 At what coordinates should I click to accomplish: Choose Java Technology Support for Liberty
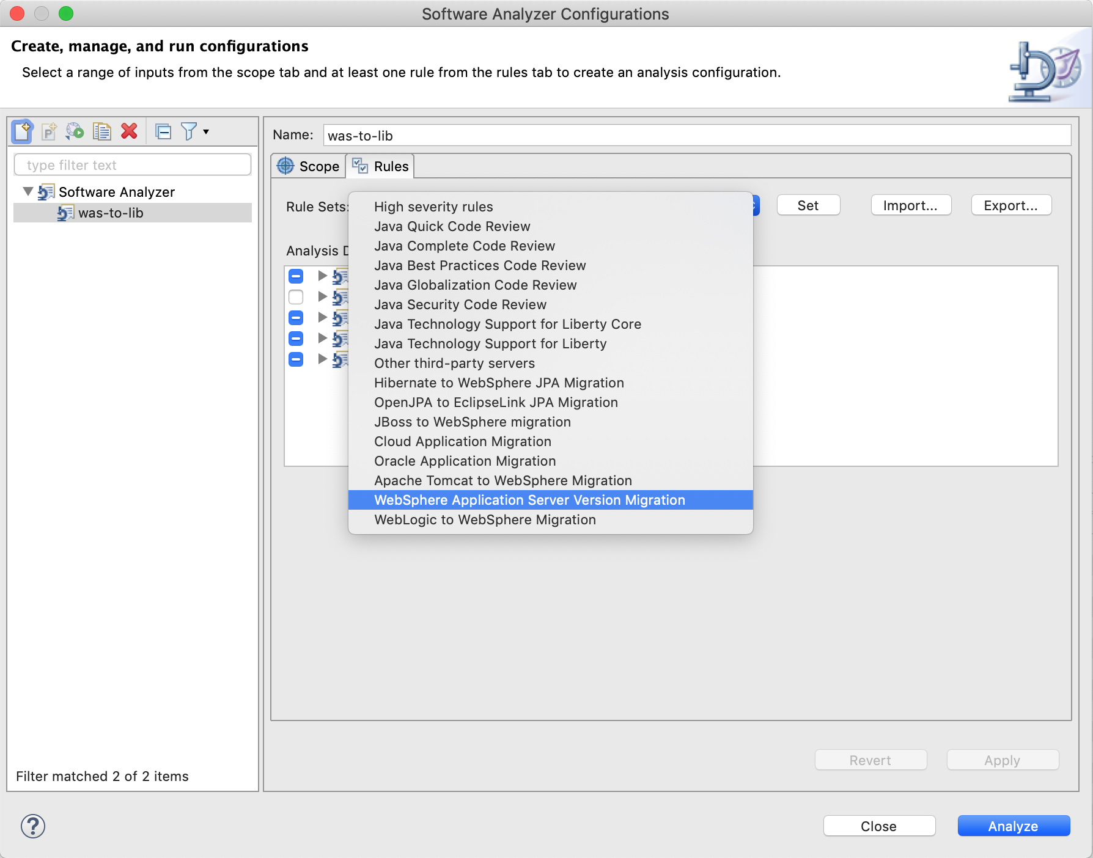click(551, 343)
